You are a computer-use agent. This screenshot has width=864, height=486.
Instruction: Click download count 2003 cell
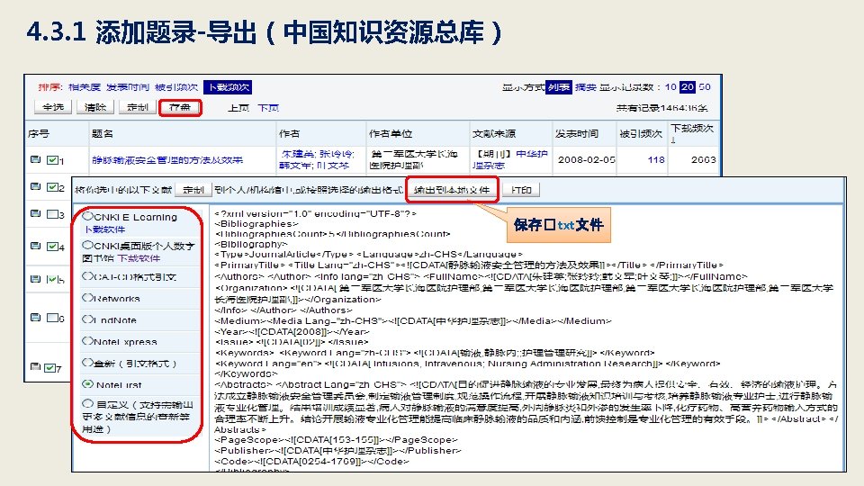tap(704, 160)
